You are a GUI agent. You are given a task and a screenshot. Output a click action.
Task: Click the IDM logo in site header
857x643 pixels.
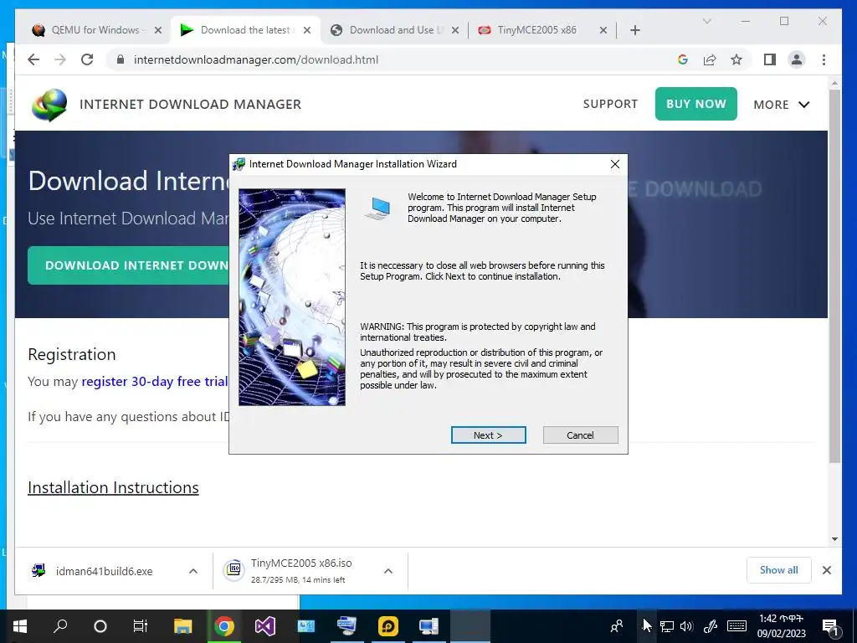pyautogui.click(x=49, y=105)
